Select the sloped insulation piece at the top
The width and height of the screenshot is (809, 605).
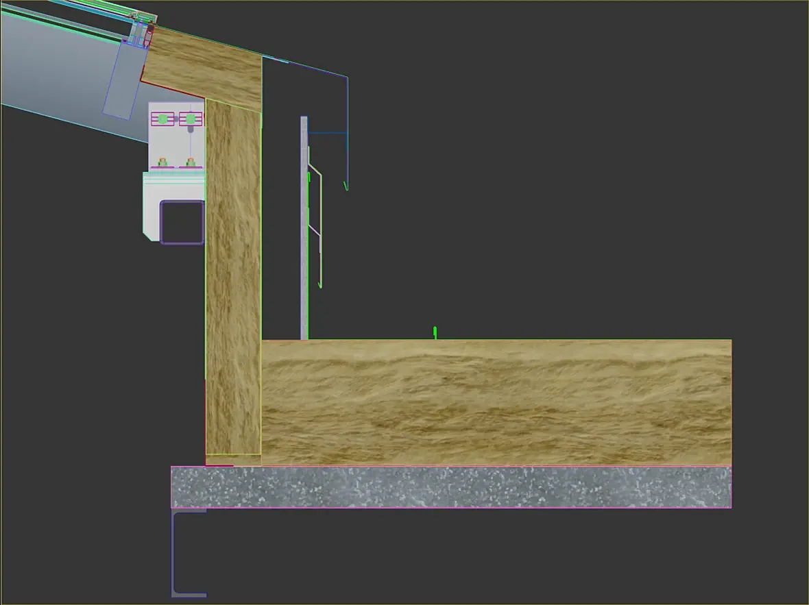tap(202, 70)
